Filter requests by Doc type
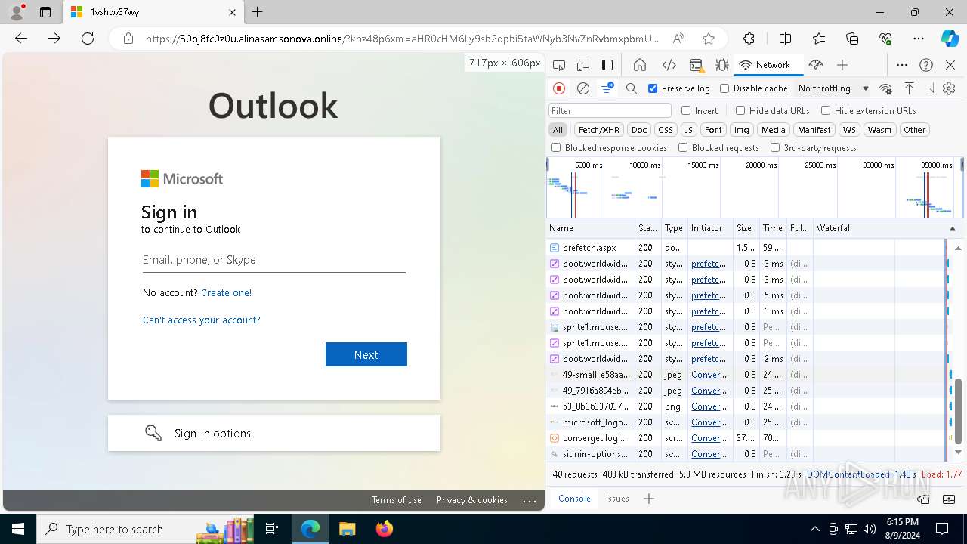Image resolution: width=967 pixels, height=544 pixels. coord(639,130)
